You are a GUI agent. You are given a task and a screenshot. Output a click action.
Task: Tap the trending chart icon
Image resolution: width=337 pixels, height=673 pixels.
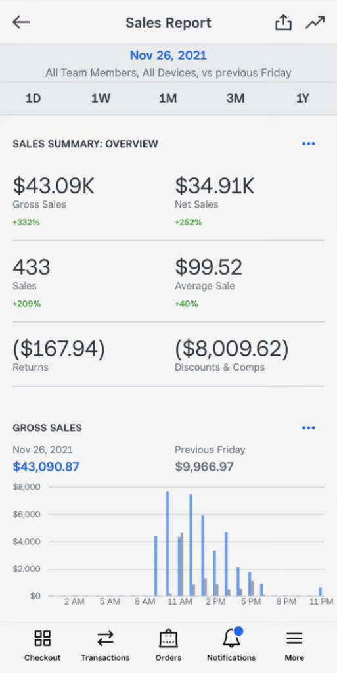pyautogui.click(x=315, y=23)
